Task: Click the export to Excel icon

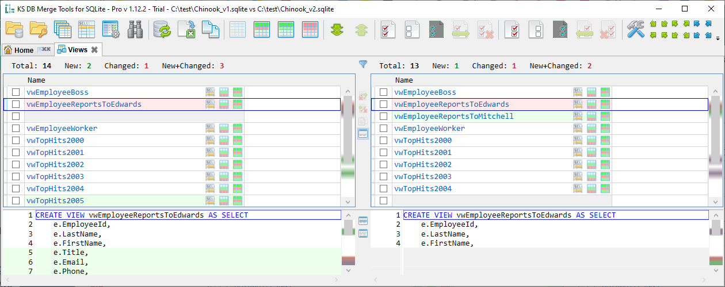Action: 186,29
